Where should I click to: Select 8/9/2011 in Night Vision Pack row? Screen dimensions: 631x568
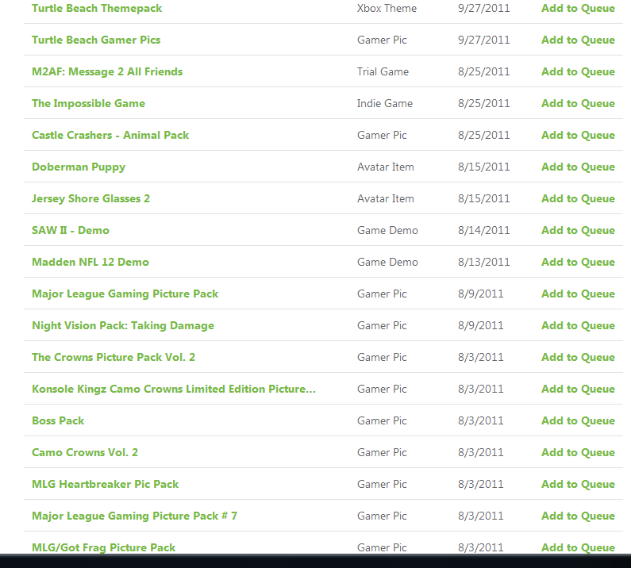point(480,326)
